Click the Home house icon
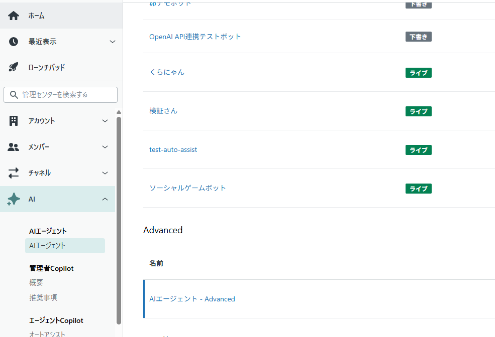The image size is (495, 337). tap(14, 16)
